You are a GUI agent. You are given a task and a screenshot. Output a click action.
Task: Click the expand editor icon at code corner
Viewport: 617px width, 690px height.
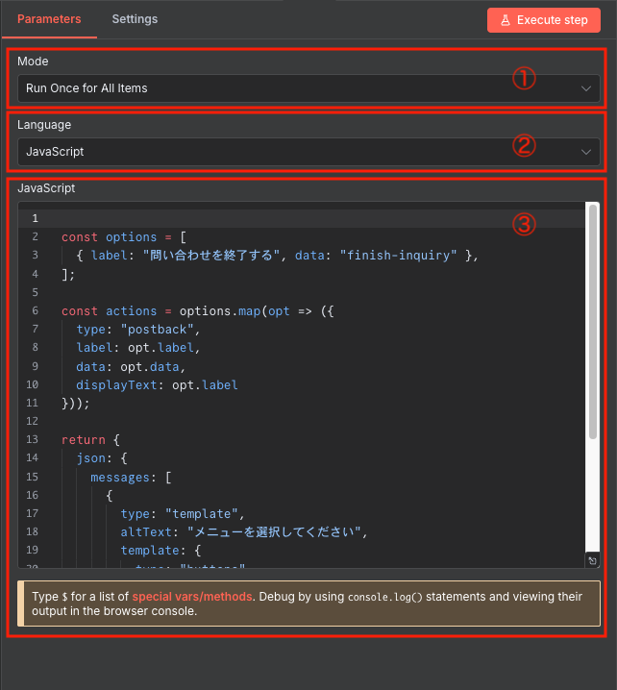592,560
